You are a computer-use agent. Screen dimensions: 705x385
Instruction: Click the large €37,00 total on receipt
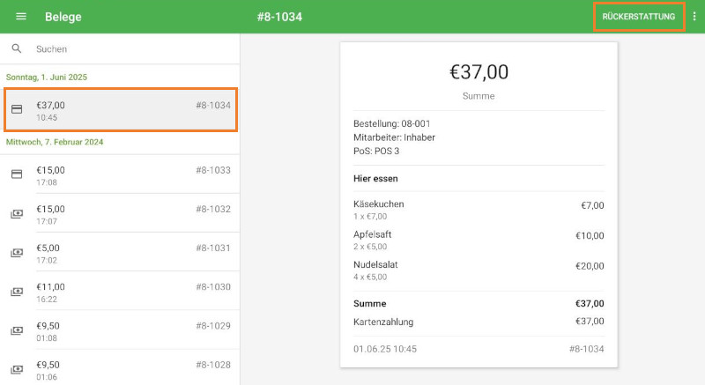point(479,72)
